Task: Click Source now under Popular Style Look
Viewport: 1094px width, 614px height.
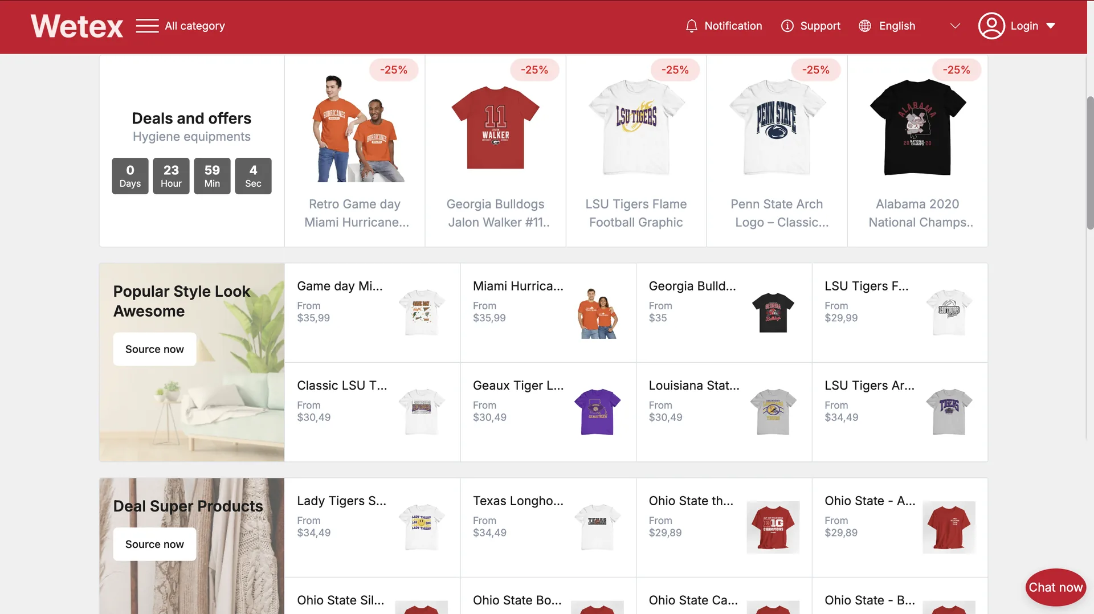Action: coord(154,349)
